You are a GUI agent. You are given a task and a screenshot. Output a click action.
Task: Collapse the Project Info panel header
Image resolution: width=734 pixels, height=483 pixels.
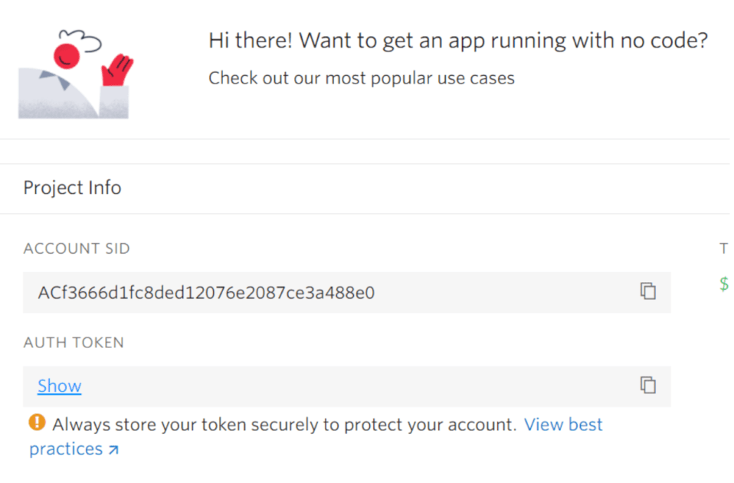click(72, 188)
